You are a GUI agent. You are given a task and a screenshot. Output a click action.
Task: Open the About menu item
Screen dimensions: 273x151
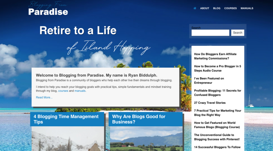pos(204,8)
